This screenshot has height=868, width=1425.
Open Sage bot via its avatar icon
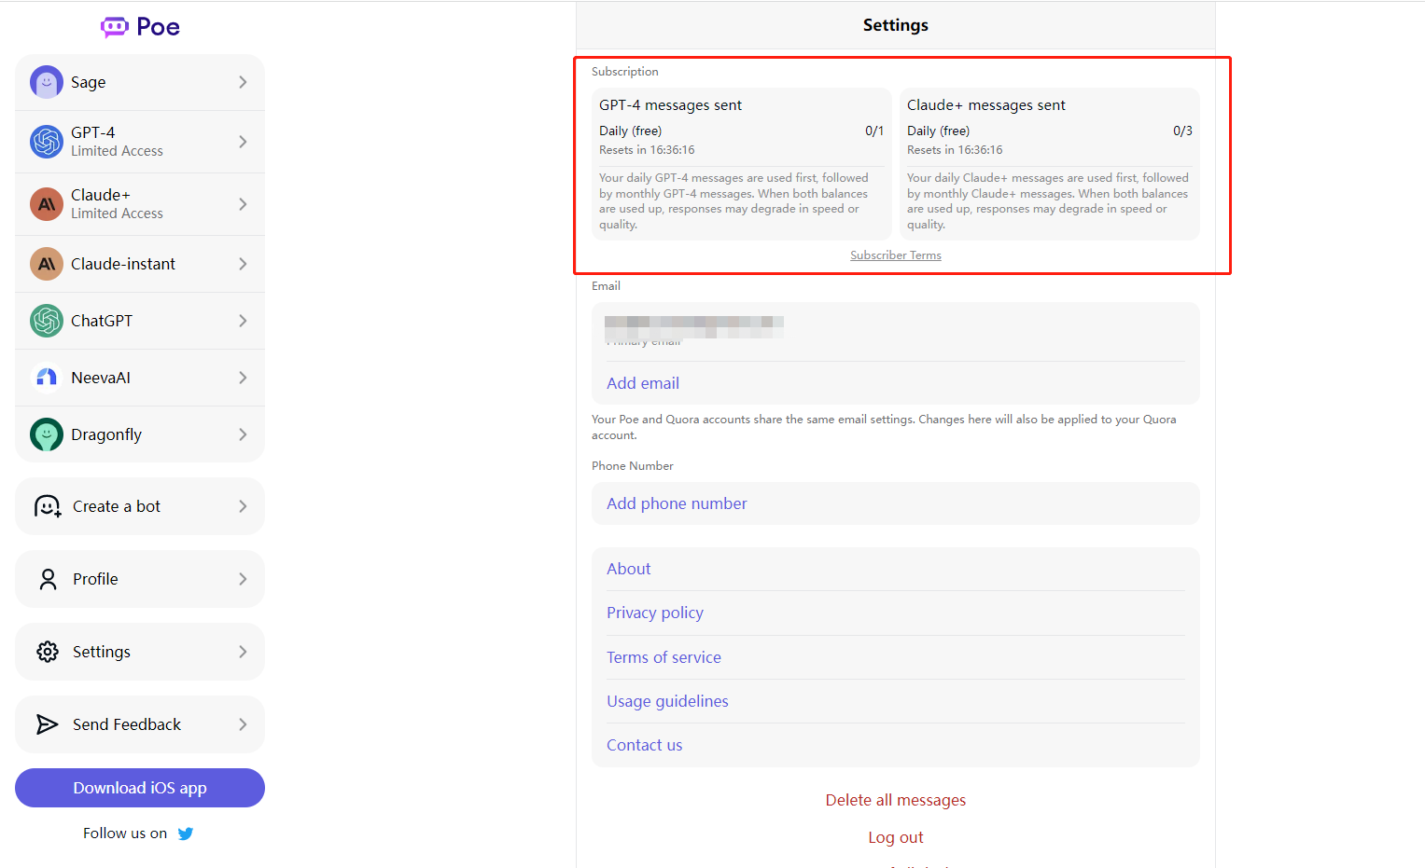[47, 82]
